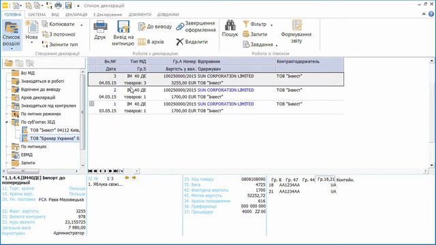Go to last record navigation button
436x245 pixels.
pos(115,171)
